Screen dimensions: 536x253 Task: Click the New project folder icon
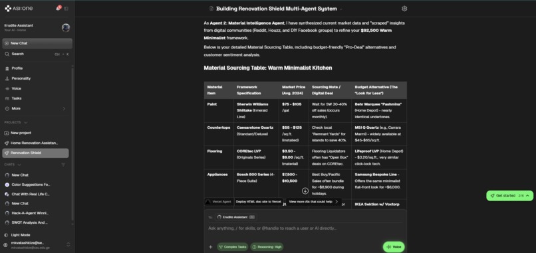pos(7,133)
